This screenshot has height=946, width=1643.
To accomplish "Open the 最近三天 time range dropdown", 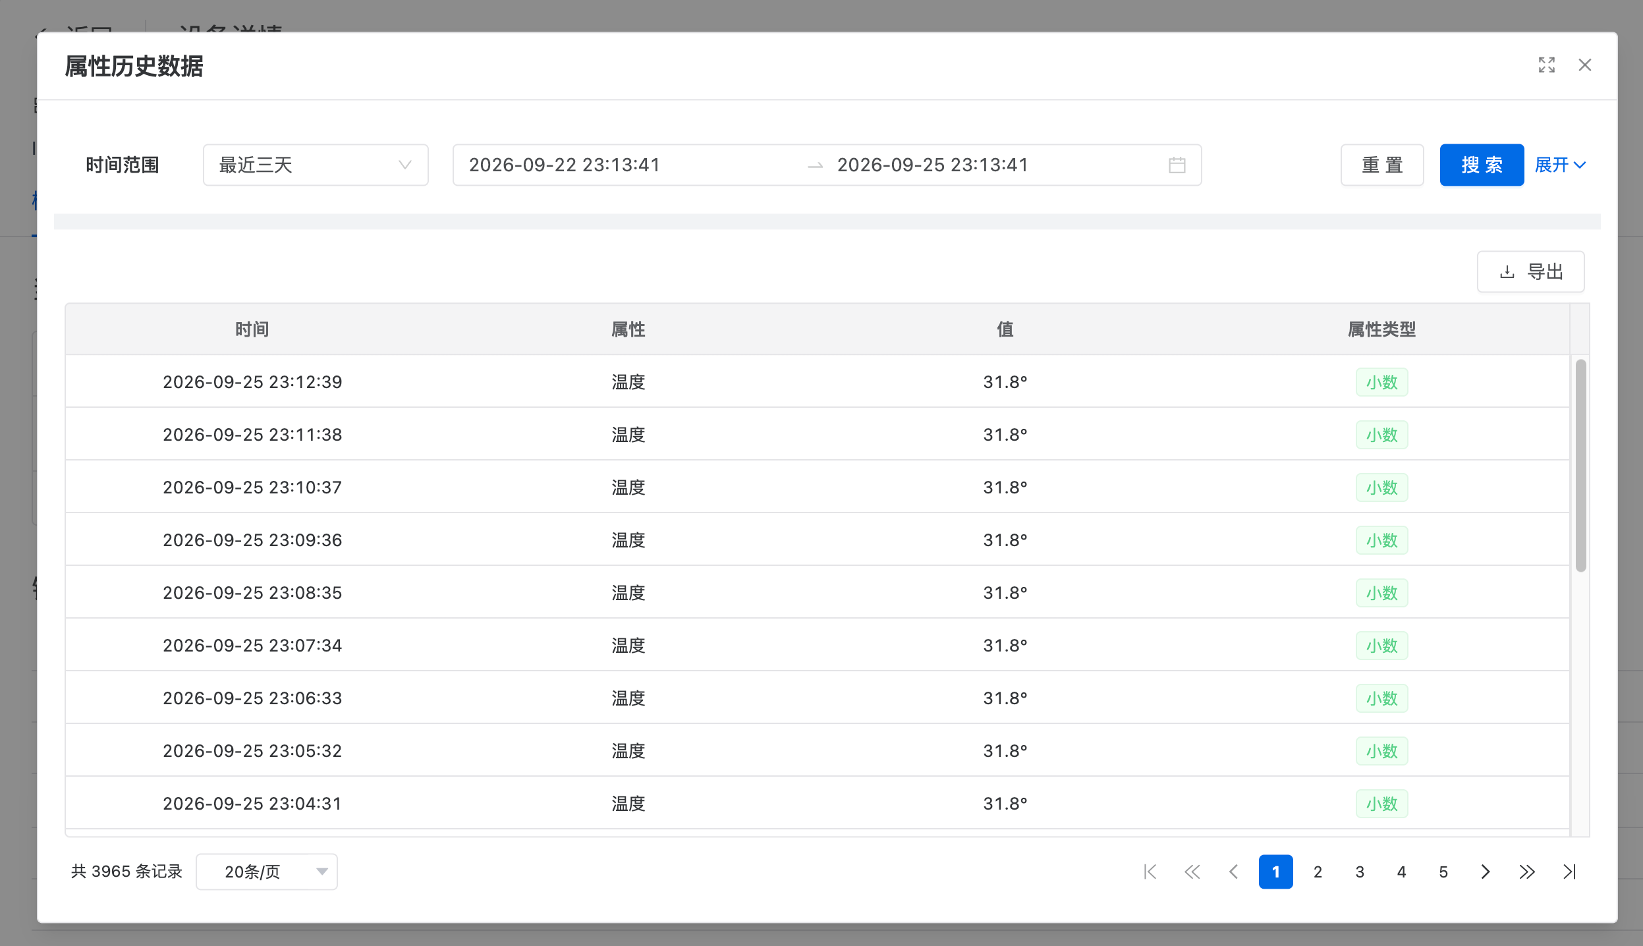I will coord(316,165).
